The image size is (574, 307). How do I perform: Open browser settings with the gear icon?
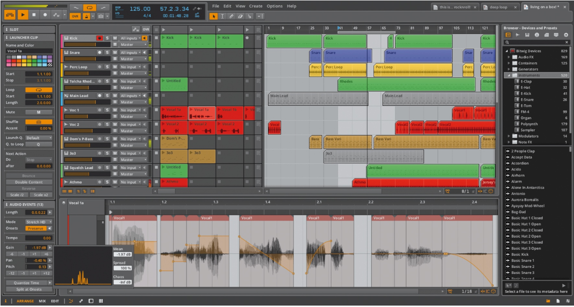click(566, 34)
